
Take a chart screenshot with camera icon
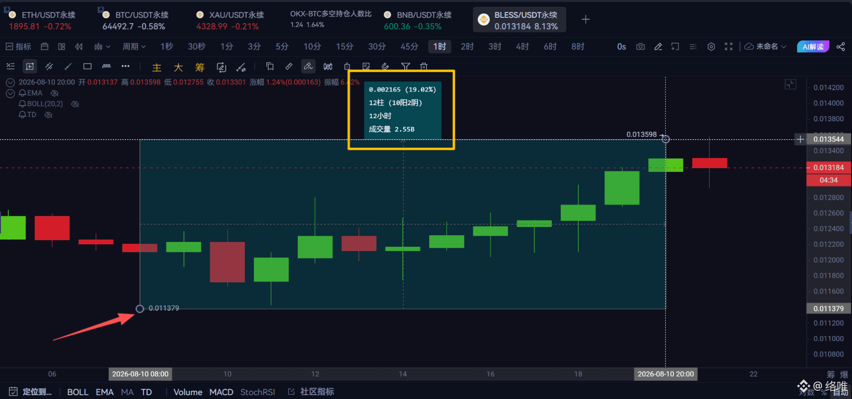[x=641, y=47]
